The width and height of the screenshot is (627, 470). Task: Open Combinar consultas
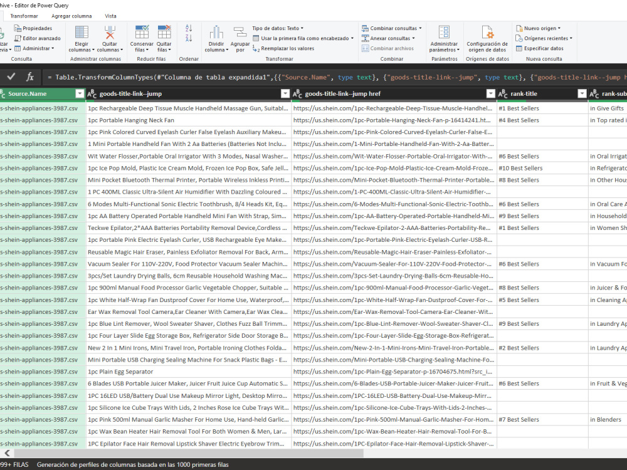click(391, 28)
